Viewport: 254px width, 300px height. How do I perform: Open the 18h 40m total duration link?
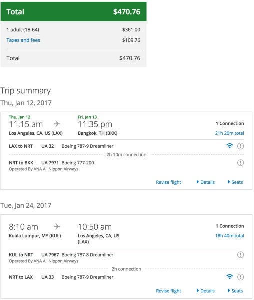click(x=229, y=236)
